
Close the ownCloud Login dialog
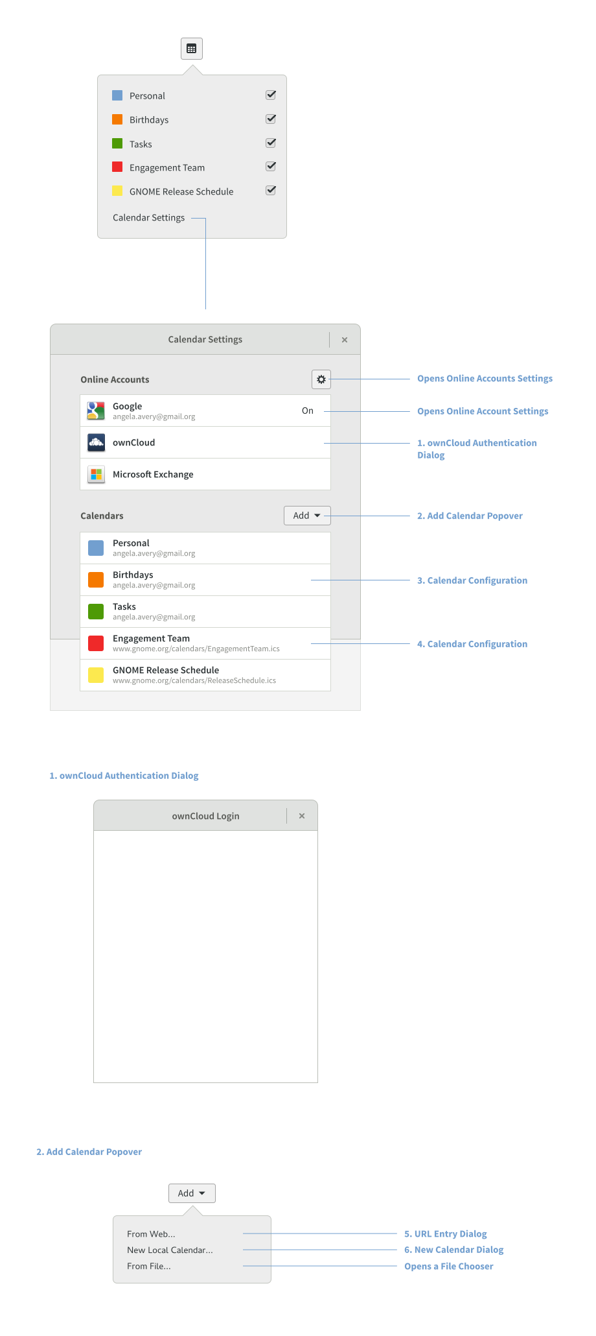click(x=302, y=816)
